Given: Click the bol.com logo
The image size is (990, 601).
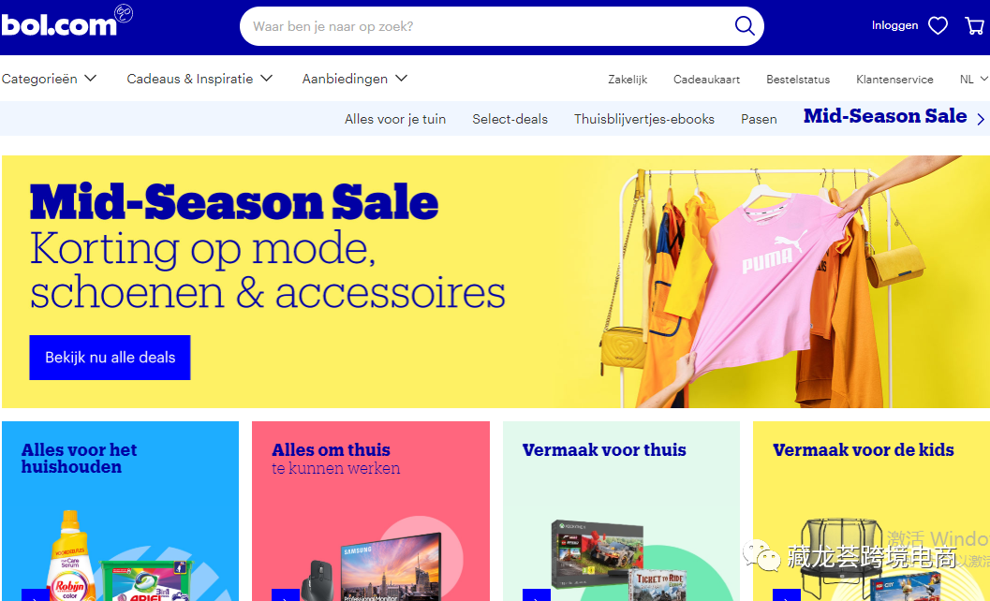Looking at the screenshot, I should (x=66, y=22).
